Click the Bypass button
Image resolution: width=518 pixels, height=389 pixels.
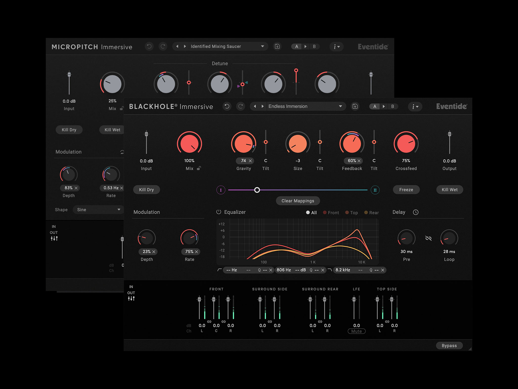click(x=449, y=346)
